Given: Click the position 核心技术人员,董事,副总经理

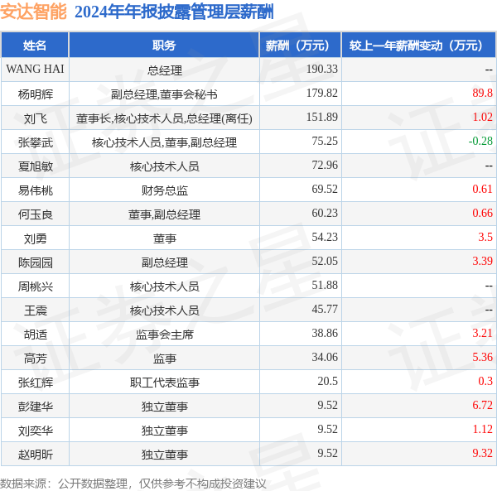Looking at the screenshot, I should (x=164, y=142).
